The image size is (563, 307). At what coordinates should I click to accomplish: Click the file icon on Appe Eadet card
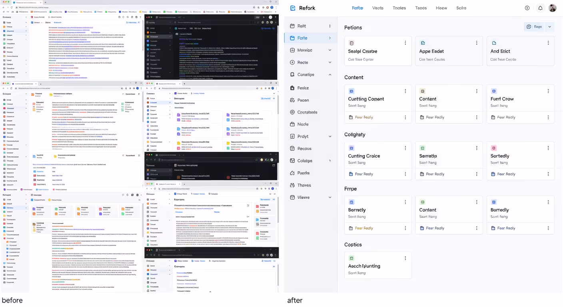pyautogui.click(x=423, y=43)
